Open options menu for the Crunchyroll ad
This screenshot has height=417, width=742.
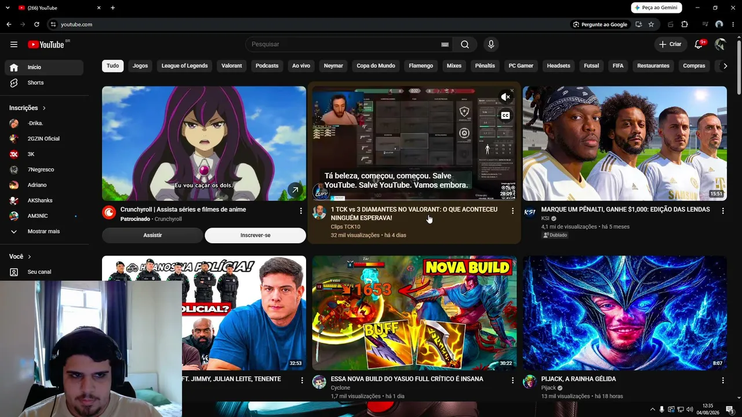coord(301,211)
